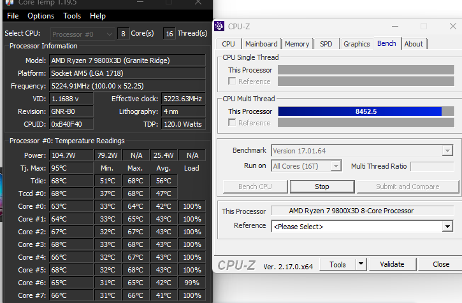Switch to the SPD tab
462x303 pixels.
pyautogui.click(x=326, y=44)
